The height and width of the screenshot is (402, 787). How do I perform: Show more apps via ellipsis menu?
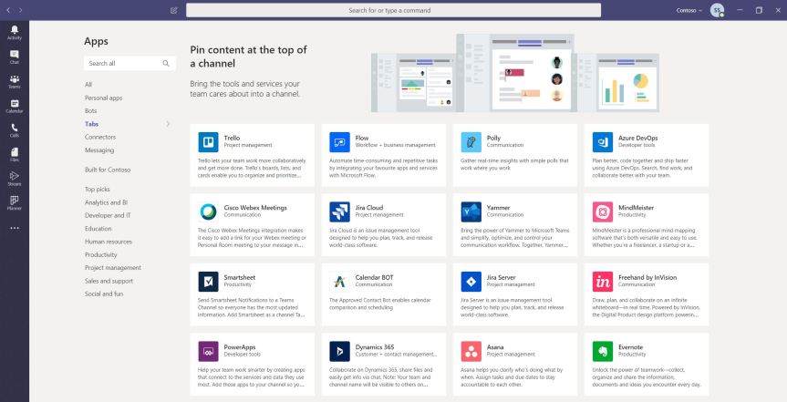click(14, 227)
